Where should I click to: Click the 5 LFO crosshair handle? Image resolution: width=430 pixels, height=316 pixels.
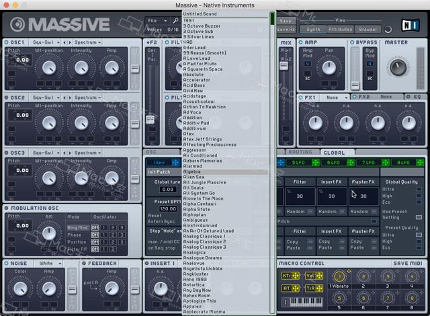[x=315, y=163]
